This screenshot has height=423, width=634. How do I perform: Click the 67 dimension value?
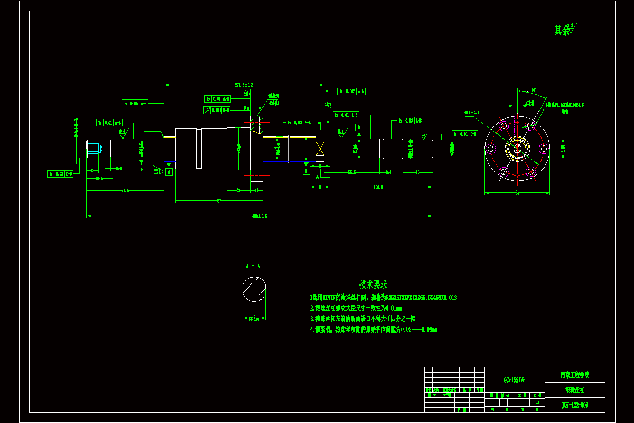pyautogui.click(x=219, y=201)
